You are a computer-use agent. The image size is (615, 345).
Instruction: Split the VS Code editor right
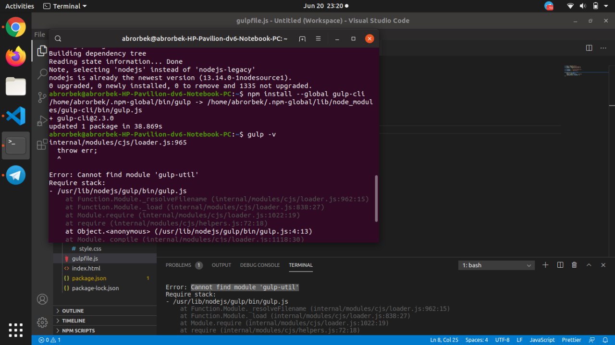coord(589,48)
